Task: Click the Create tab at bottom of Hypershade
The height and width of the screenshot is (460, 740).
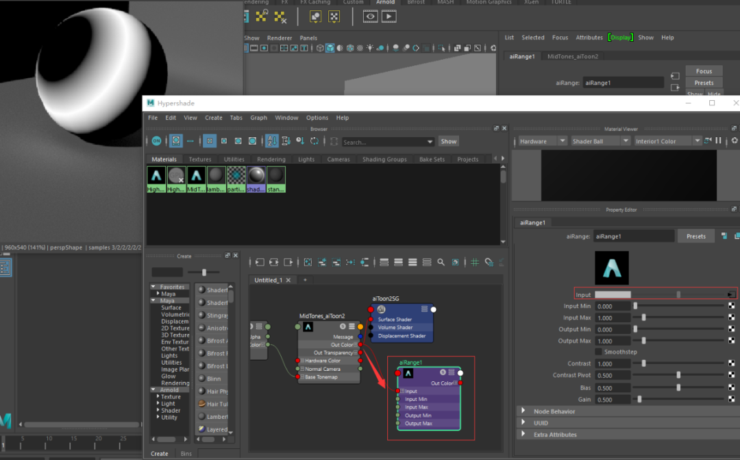Action: pos(160,453)
